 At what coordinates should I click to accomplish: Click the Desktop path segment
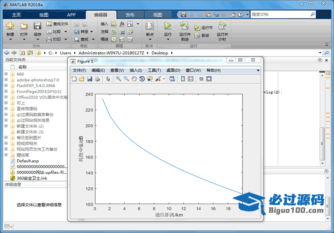click(x=160, y=53)
